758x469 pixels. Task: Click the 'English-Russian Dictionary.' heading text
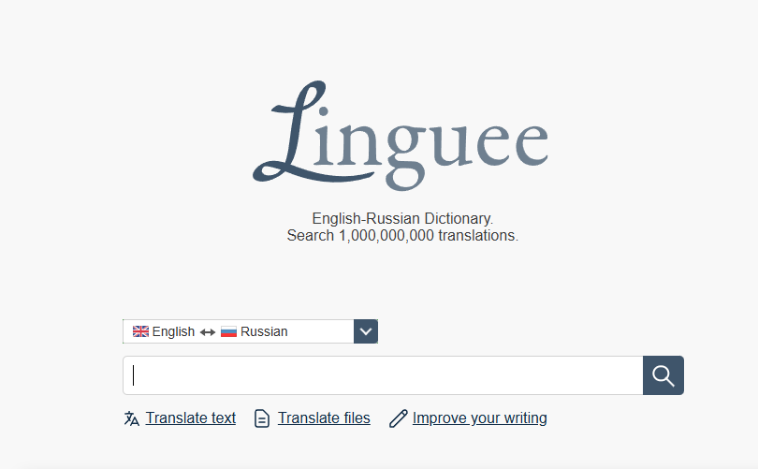pyautogui.click(x=402, y=218)
